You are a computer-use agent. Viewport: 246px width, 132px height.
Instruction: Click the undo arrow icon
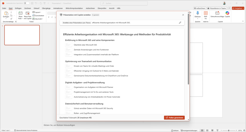click(36, 3)
